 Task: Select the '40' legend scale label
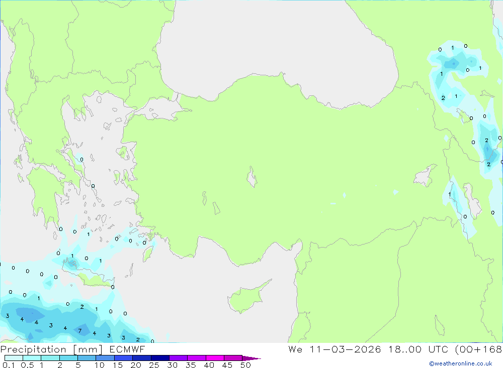(209, 365)
